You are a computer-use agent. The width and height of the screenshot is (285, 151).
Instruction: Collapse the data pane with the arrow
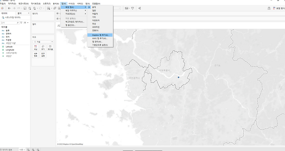(x=28, y=13)
